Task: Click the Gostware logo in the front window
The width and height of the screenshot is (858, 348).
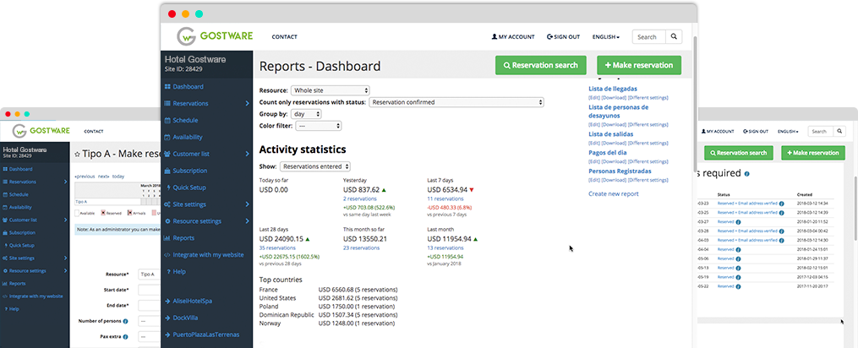Action: [x=215, y=36]
